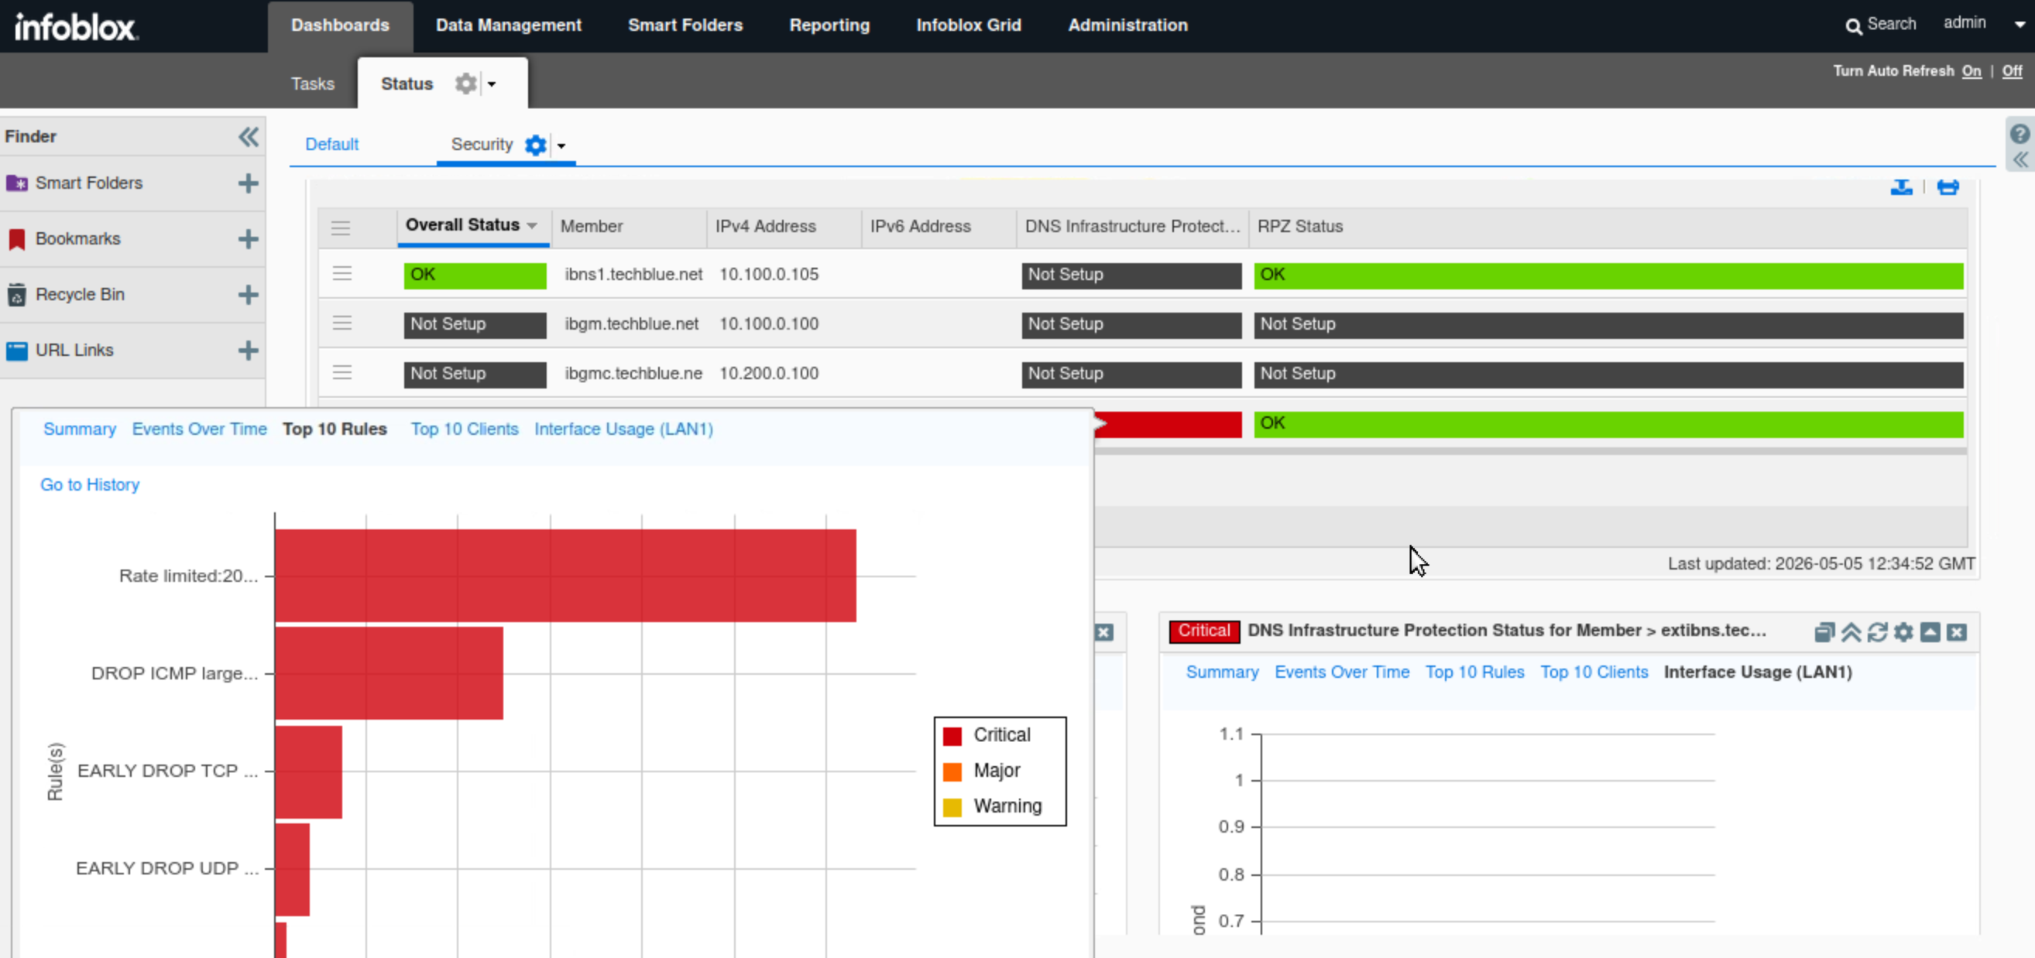Click the DROP ICMP large bar

(x=389, y=673)
